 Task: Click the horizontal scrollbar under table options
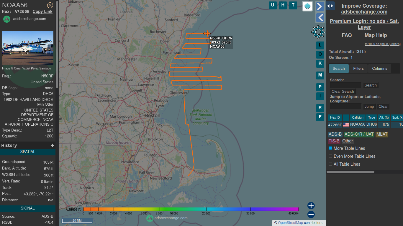(x=350, y=172)
